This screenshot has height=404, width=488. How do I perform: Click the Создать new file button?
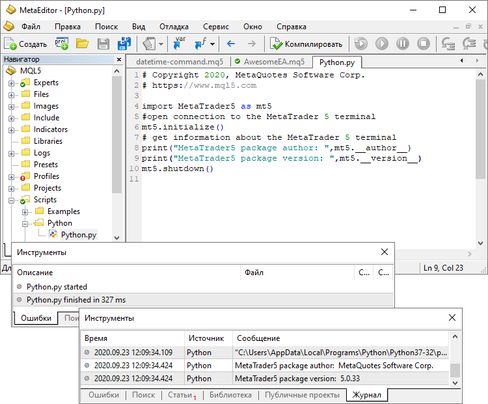pyautogui.click(x=25, y=44)
